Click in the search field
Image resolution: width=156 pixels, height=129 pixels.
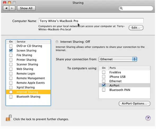tap(136, 8)
